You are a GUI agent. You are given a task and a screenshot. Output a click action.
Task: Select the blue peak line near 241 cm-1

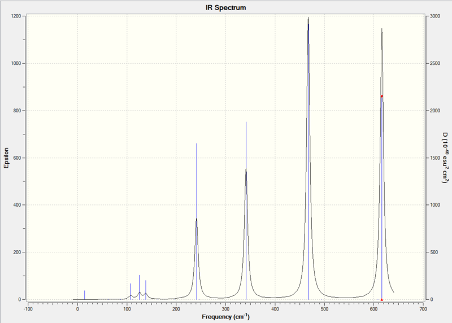point(197,221)
